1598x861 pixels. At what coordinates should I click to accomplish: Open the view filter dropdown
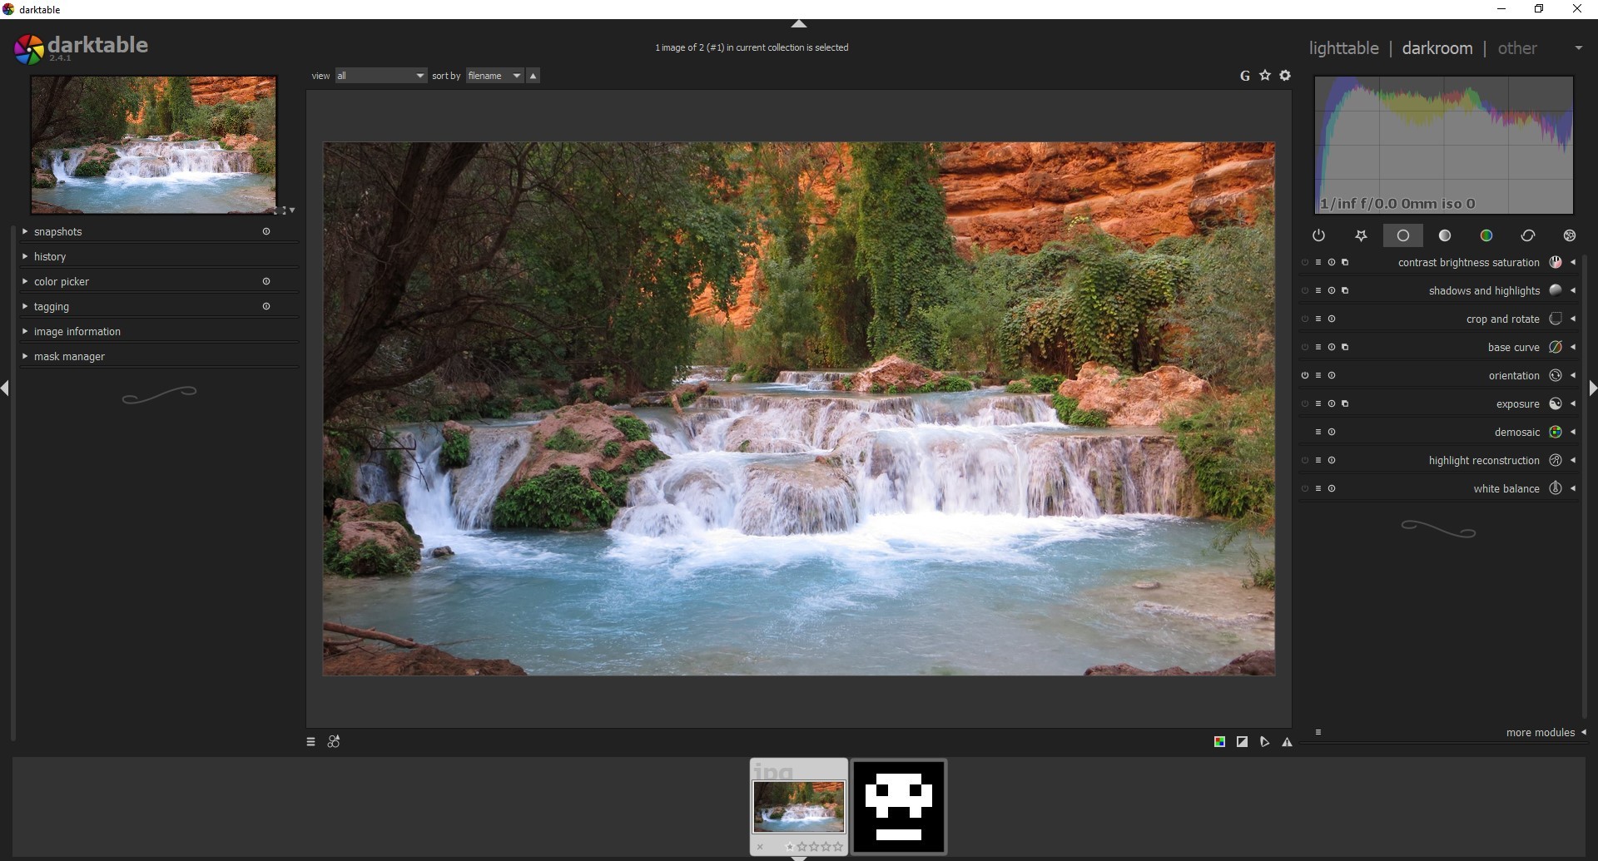381,76
